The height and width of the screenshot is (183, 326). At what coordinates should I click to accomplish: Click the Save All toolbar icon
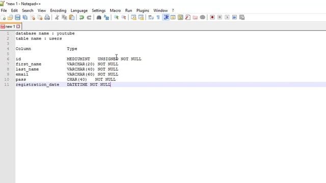click(x=25, y=17)
